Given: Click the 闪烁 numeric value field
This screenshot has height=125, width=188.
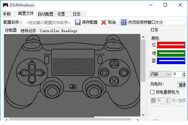Looking at the screenshot, I should coord(178,74).
